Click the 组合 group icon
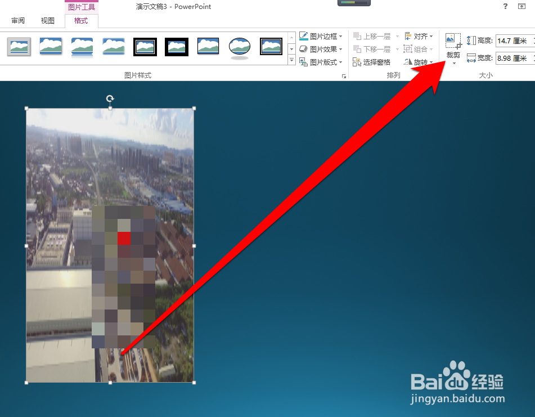535x417 pixels. (x=408, y=49)
